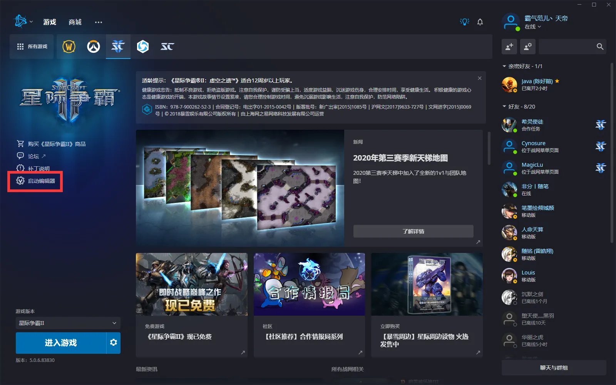Select offline friend 华丽之虎
The image size is (616, 385).
click(553, 341)
